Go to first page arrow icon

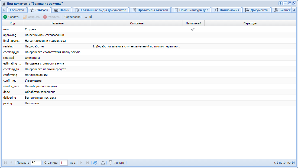pos(5,163)
